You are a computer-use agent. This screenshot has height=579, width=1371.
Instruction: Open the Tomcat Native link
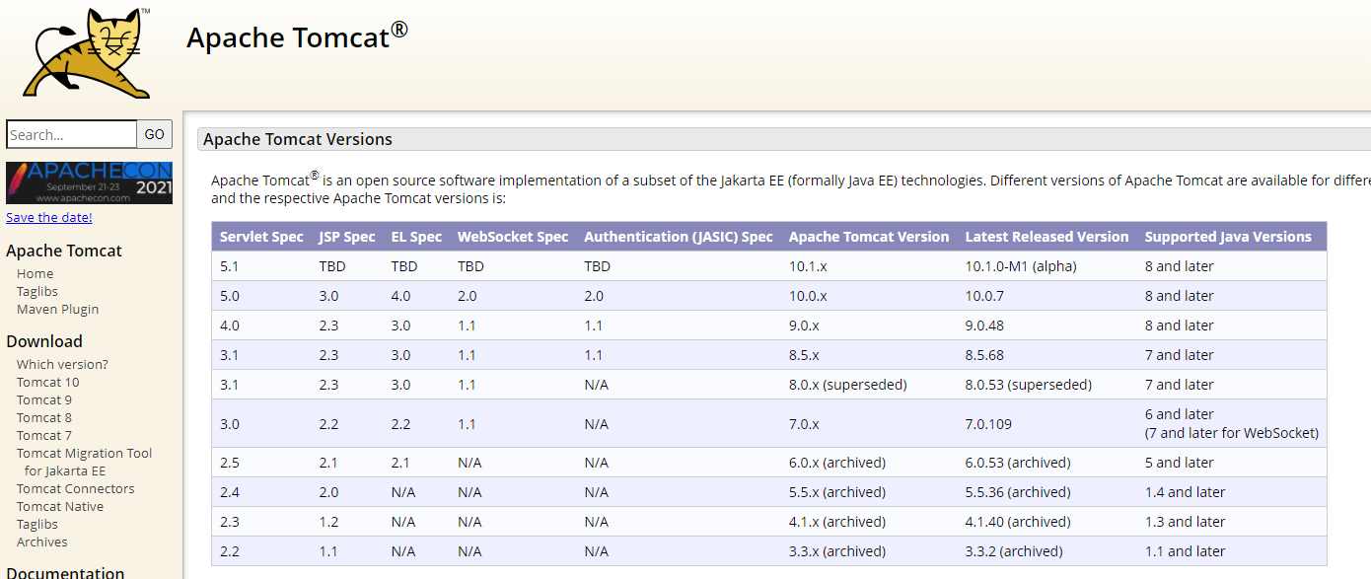(60, 506)
